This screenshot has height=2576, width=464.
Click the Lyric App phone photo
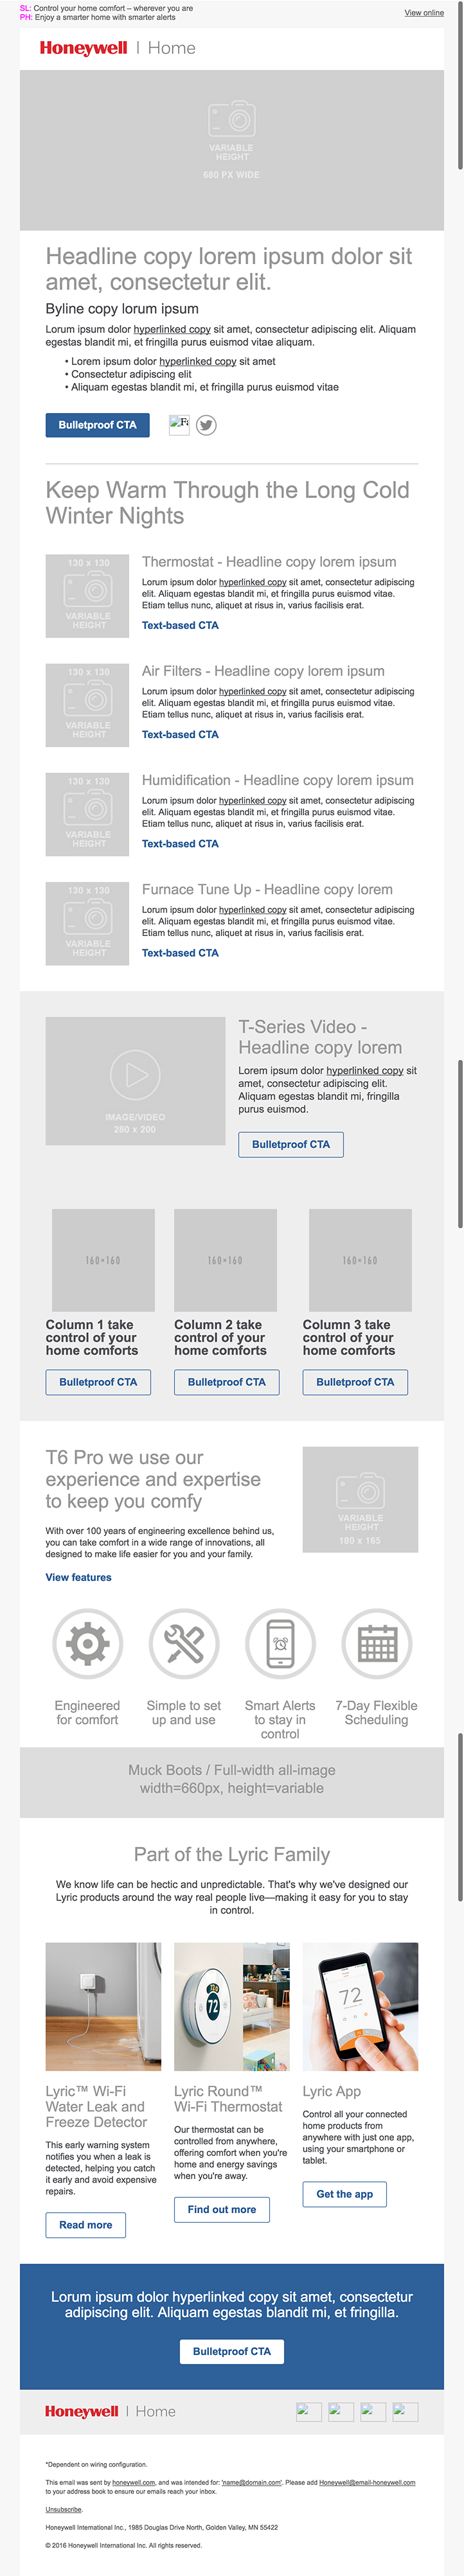[360, 2006]
